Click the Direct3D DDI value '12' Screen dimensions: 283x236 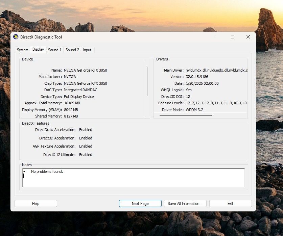coord(188,97)
